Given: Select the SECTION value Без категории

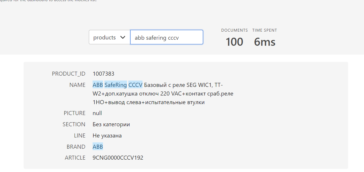Looking at the screenshot, I should coord(111,124).
